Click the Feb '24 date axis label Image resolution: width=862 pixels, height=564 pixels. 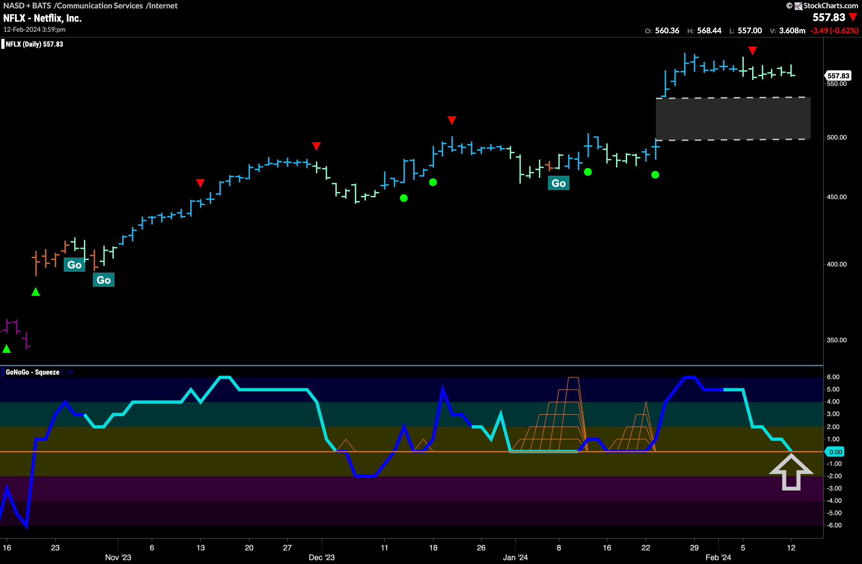coord(718,558)
